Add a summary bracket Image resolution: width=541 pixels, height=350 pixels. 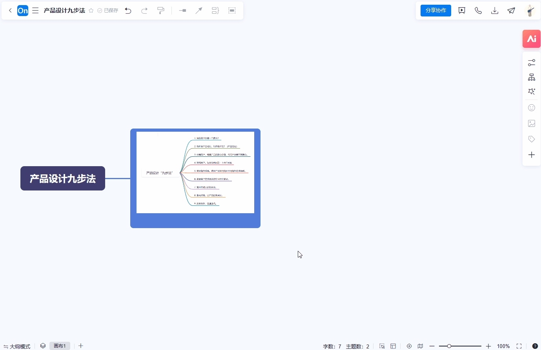(x=215, y=11)
